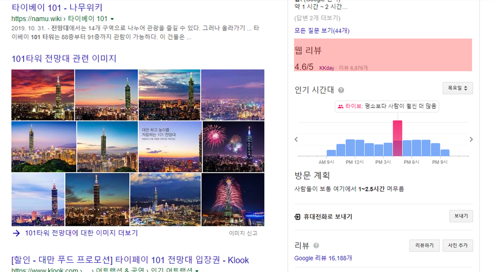Expand the namu.wiki URL dropdown arrow
Viewport: 492px width, 272px height.
112,19
